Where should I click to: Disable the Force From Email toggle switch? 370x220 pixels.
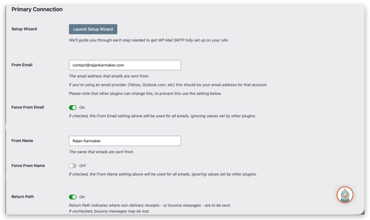[x=73, y=107]
